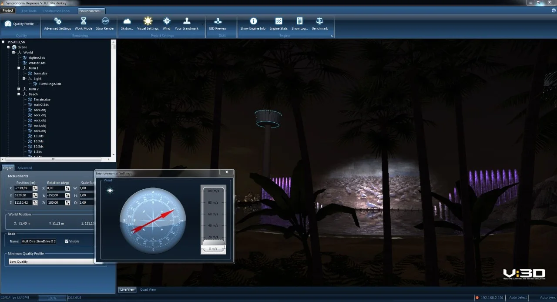Collapse the PLS2013_SN root node
The image size is (557, 302).
pyautogui.click(x=3, y=42)
